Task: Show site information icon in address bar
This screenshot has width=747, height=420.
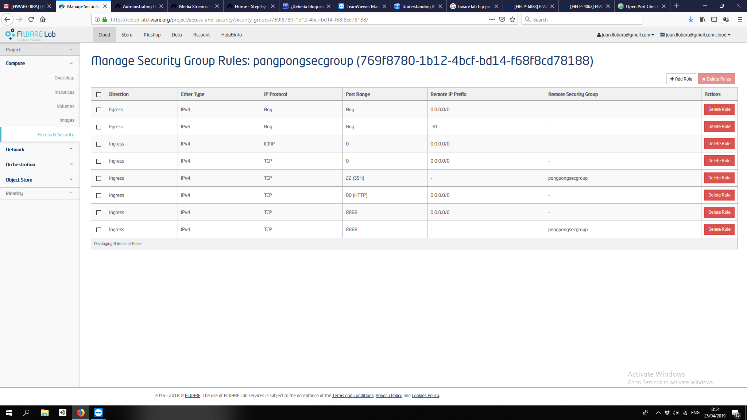Action: click(97, 19)
